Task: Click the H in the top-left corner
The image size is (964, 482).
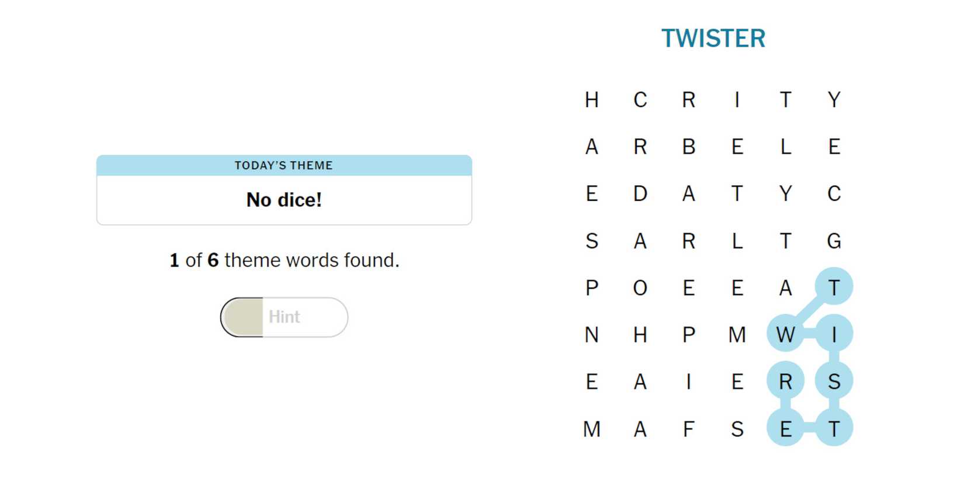Action: click(x=592, y=100)
